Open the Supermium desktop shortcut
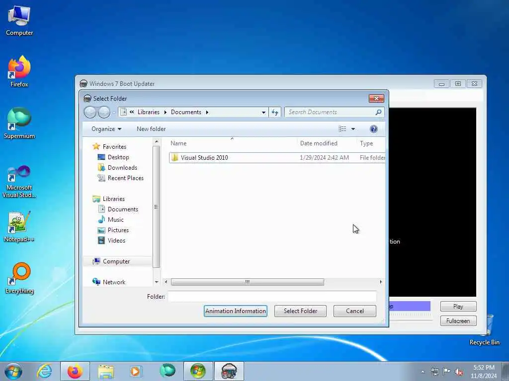This screenshot has width=509, height=381. click(x=19, y=123)
